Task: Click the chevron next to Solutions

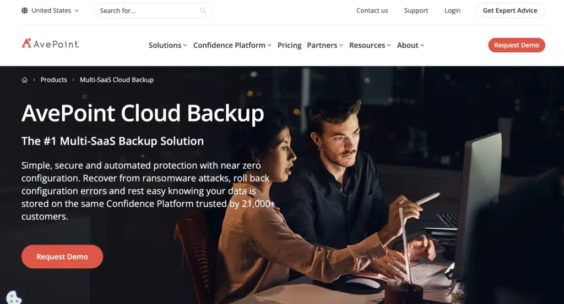Action: [x=185, y=45]
